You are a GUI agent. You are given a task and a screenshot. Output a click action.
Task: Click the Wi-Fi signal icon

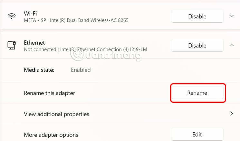[x=12, y=16]
